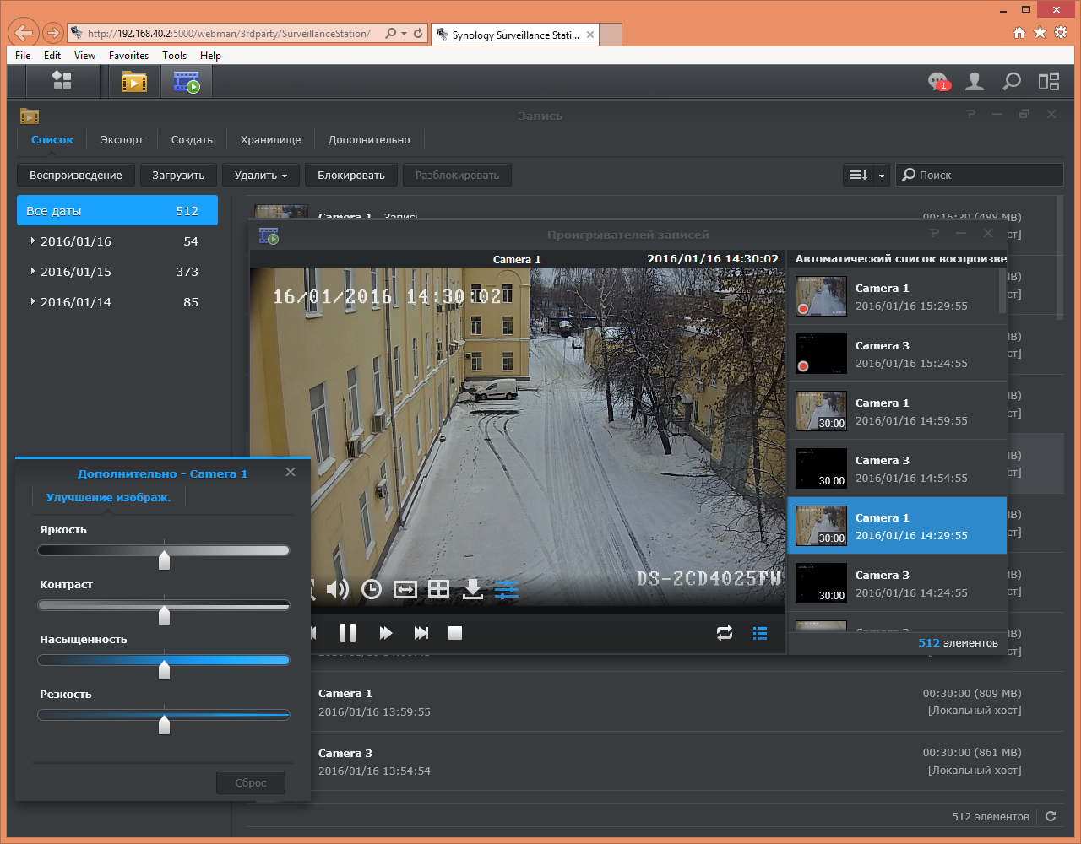
Task: Pause the recording playback
Action: 348,633
